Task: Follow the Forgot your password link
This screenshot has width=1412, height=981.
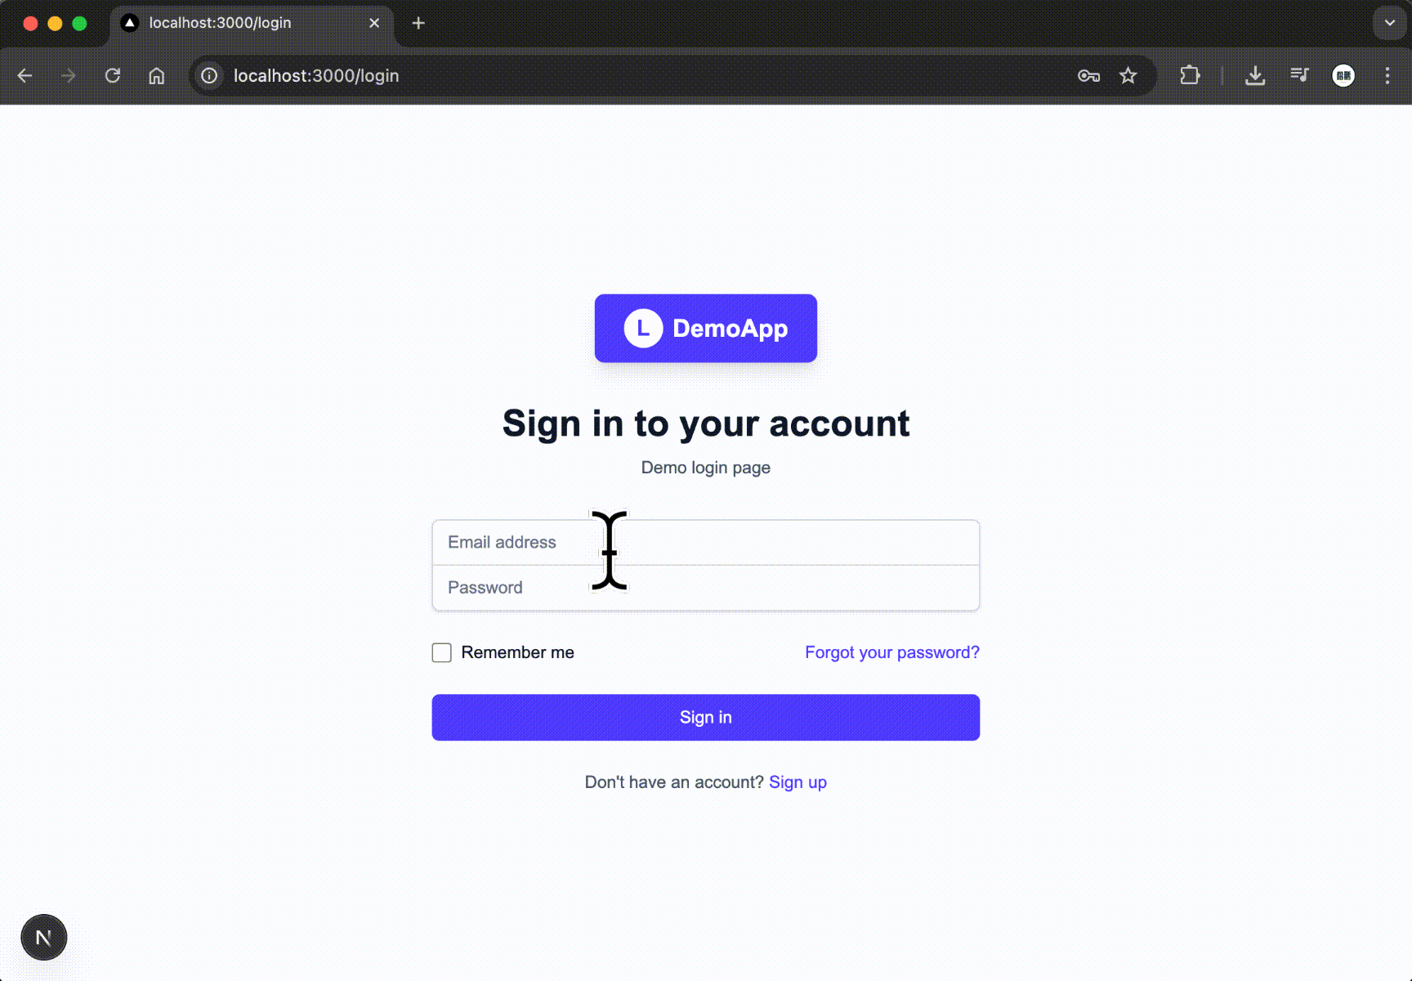Action: pyautogui.click(x=891, y=652)
